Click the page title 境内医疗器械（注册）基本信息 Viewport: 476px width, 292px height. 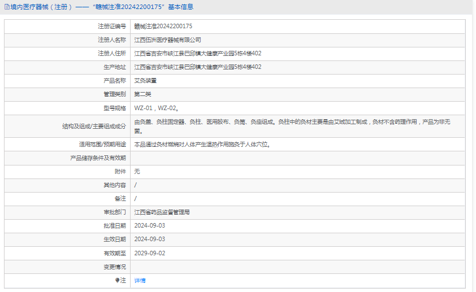pyautogui.click(x=102, y=7)
